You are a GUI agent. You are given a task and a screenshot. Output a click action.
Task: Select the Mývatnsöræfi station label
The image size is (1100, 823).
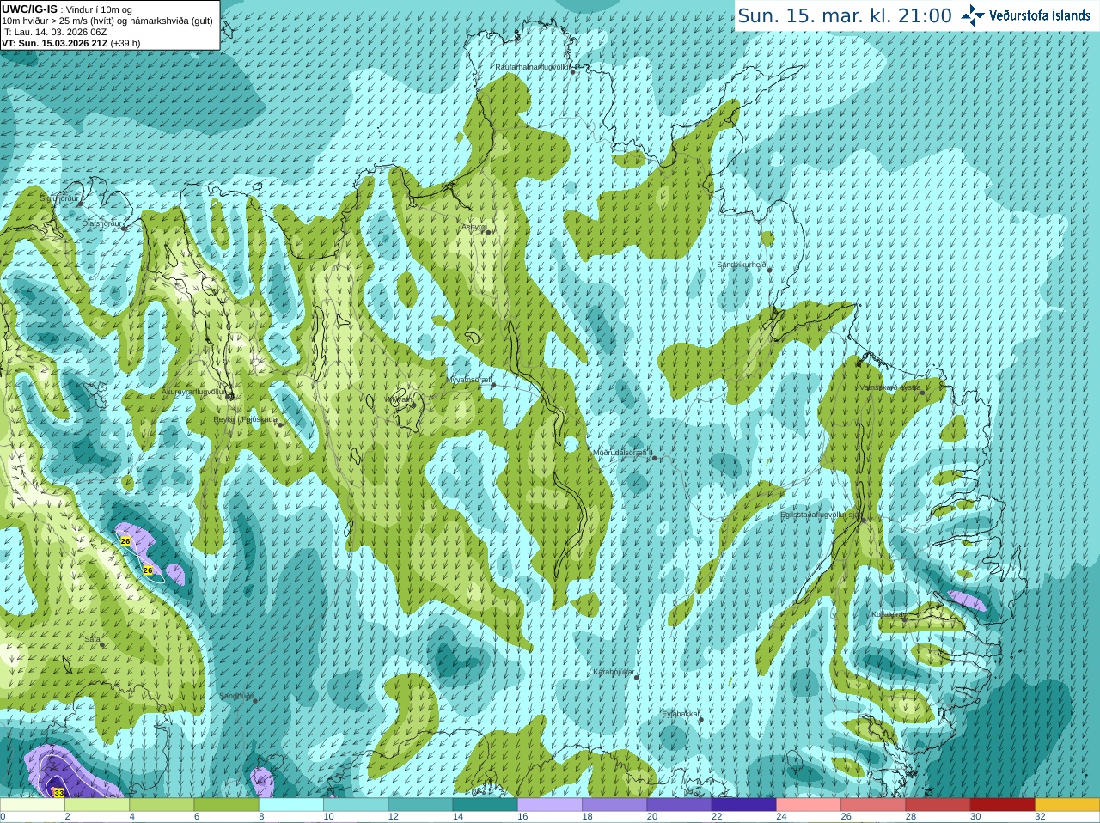468,380
